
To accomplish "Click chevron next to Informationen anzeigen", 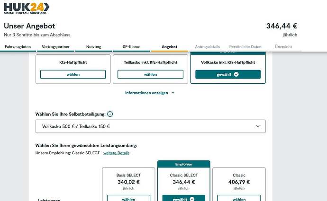I will (x=173, y=93).
